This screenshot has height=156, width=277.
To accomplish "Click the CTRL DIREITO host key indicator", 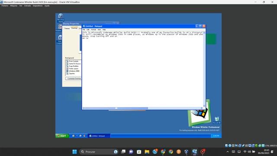I will [271, 146].
